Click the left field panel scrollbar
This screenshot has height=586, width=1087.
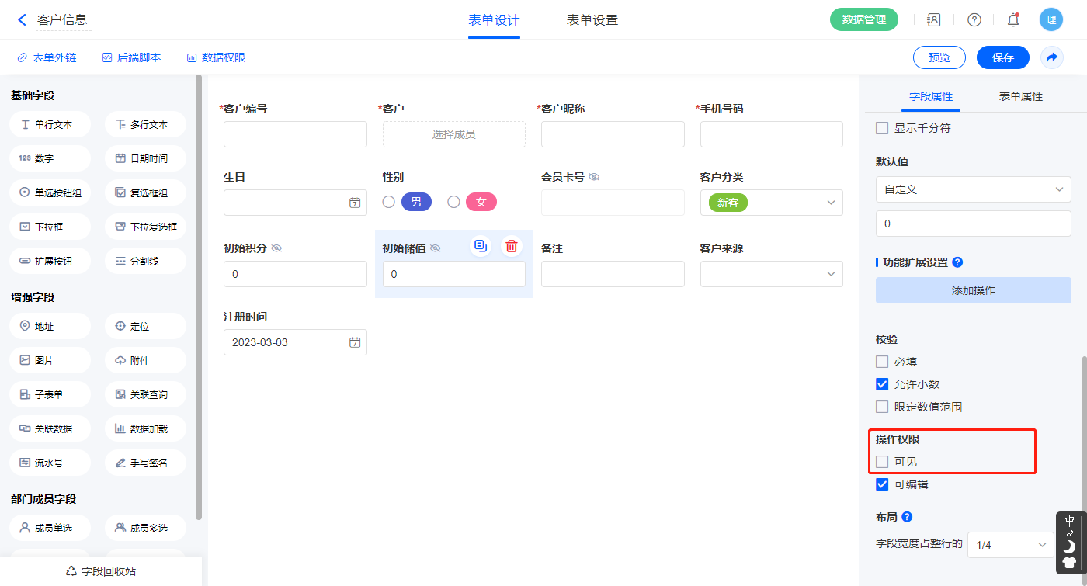pyautogui.click(x=199, y=295)
